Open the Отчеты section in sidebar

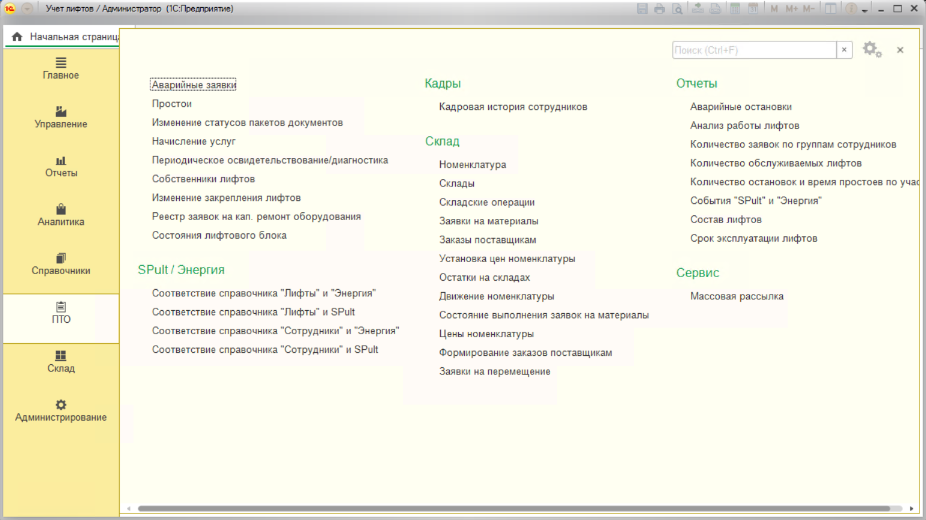[x=61, y=167]
